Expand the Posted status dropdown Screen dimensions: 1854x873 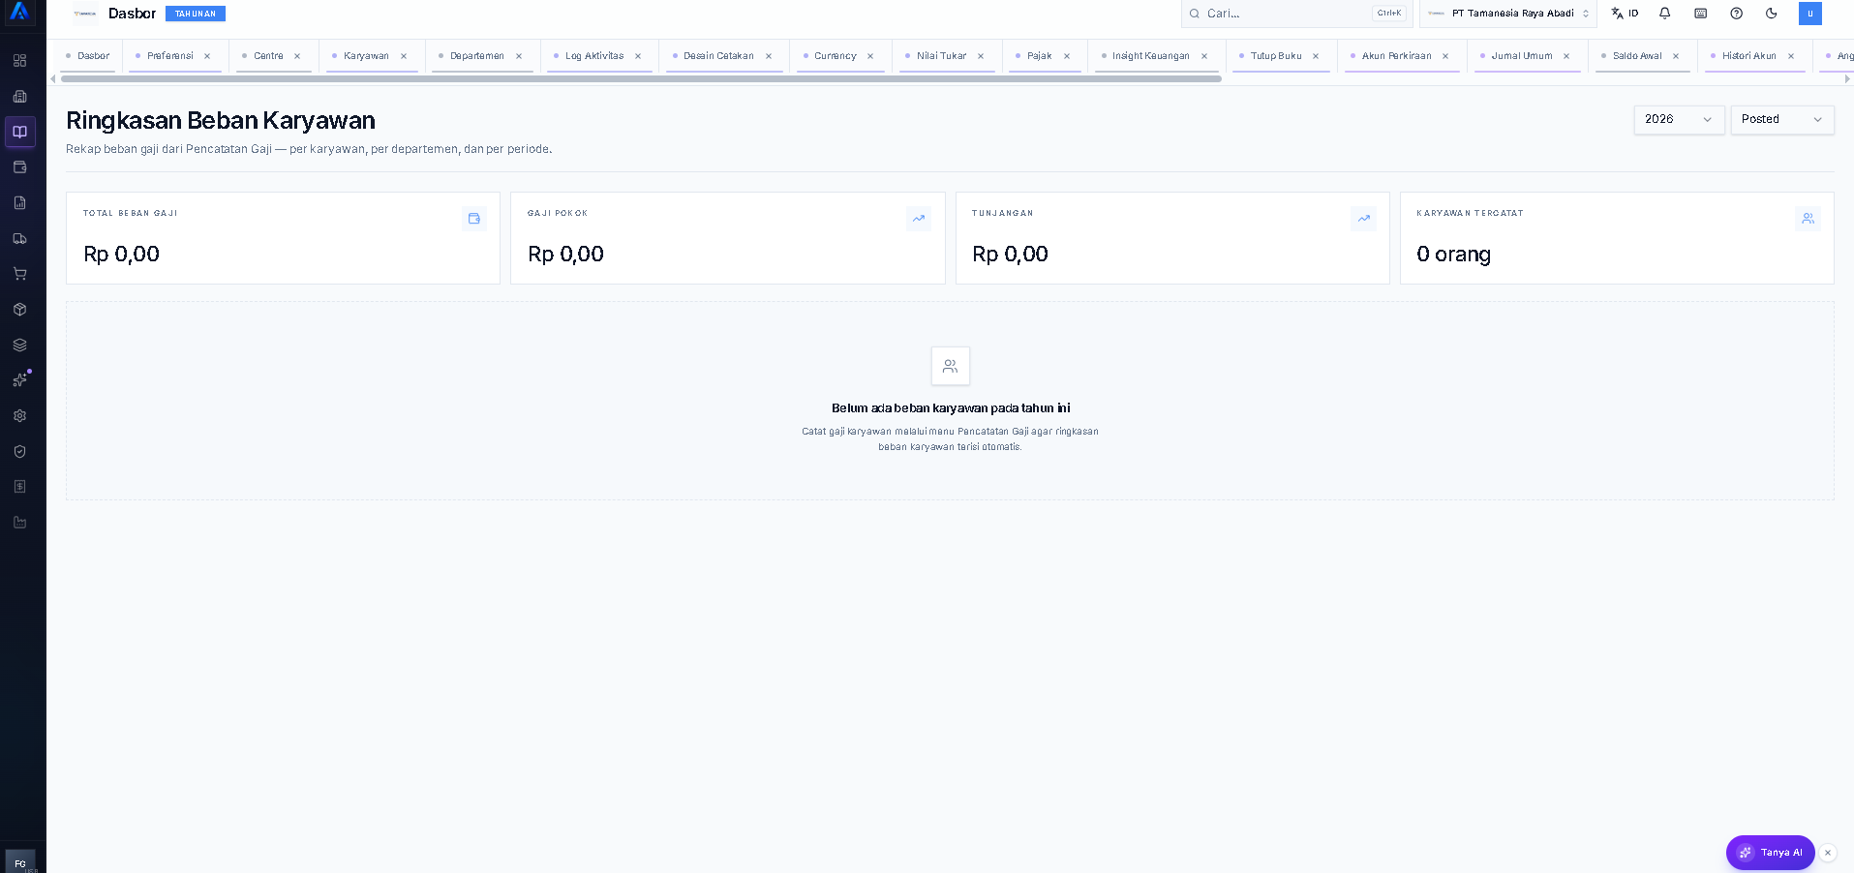coord(1781,119)
